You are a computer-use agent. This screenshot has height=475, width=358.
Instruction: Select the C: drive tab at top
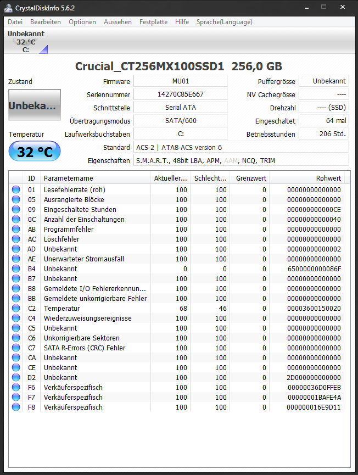pos(26,42)
